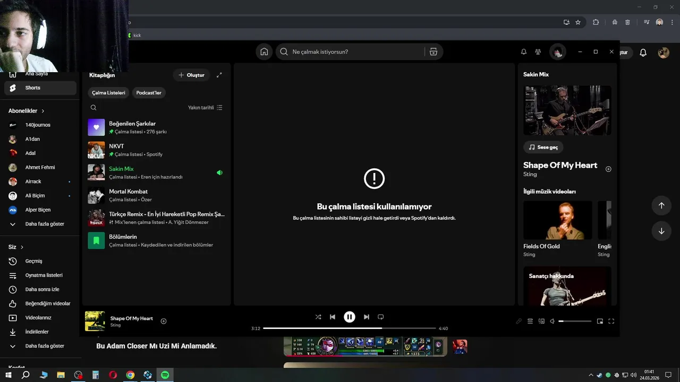Toggle repeat mode
This screenshot has height=382, width=680.
pos(380,317)
